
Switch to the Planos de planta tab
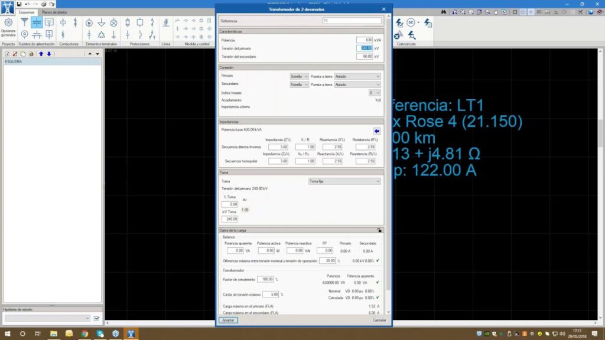[x=54, y=12]
